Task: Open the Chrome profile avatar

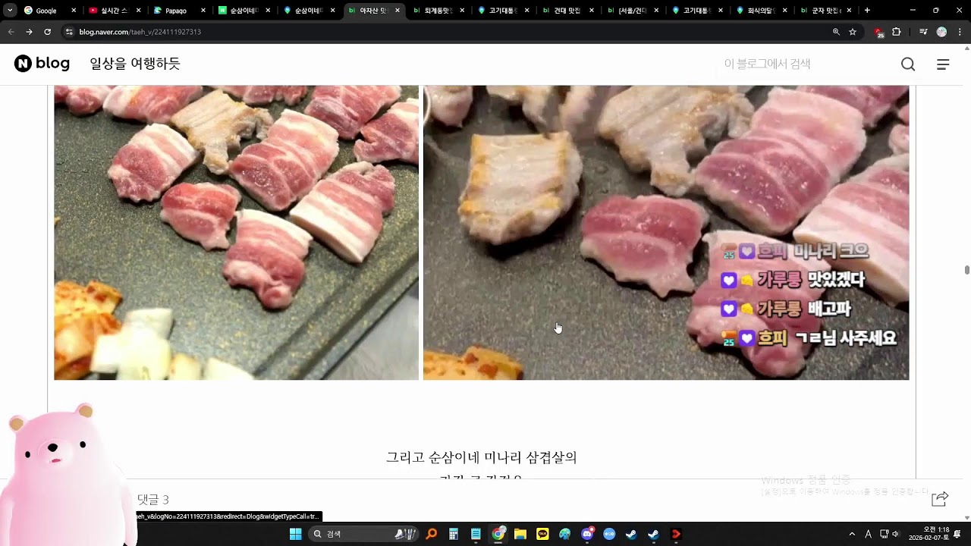Action: pyautogui.click(x=941, y=32)
